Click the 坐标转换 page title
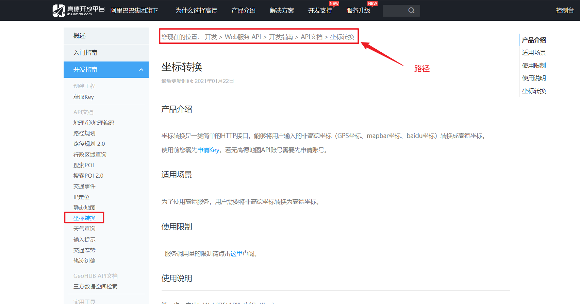 tap(182, 67)
